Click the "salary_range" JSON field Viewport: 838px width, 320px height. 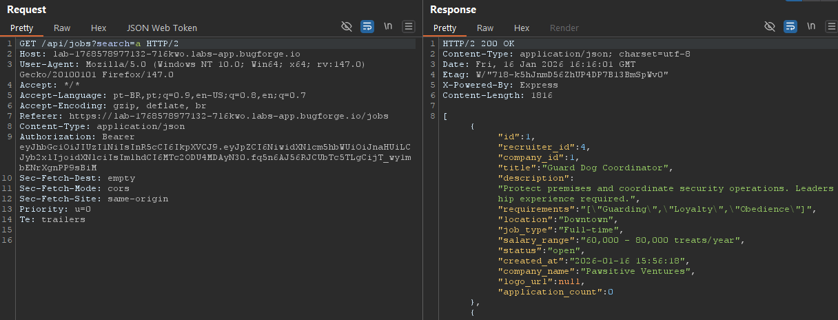pos(621,240)
